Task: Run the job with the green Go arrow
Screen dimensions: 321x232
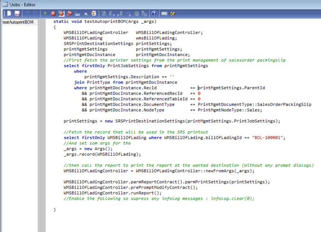Action: coord(45,14)
